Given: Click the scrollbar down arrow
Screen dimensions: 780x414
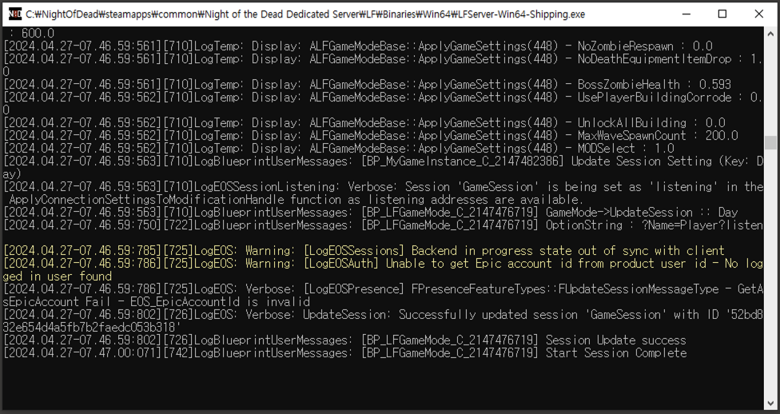Looking at the screenshot, I should pos(770,404).
